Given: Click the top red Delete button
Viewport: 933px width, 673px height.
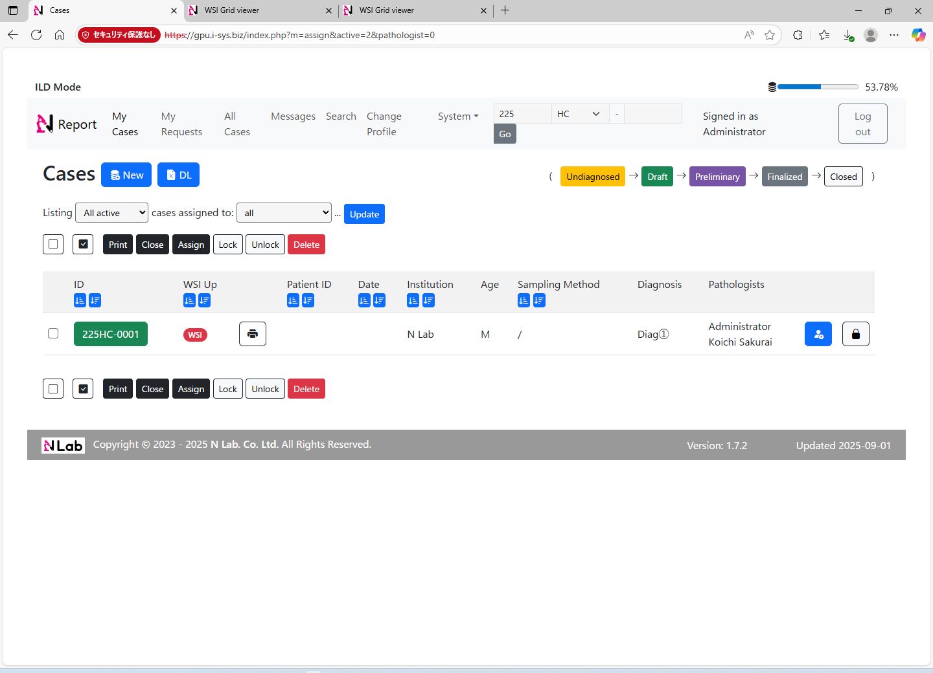Looking at the screenshot, I should pos(306,245).
